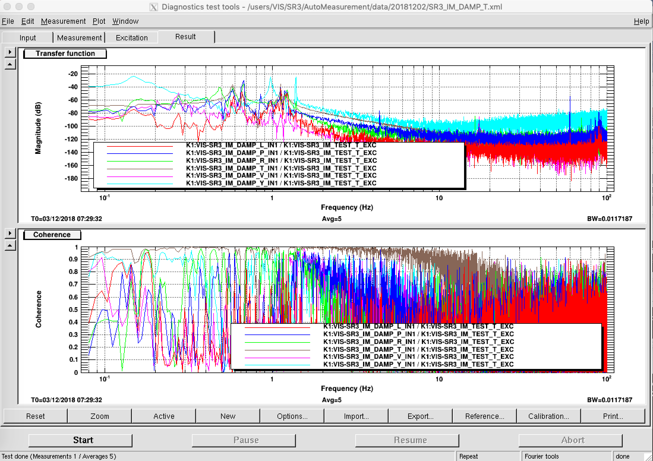Viewport: 653px width, 461px height.
Task: Open the Print dialog
Action: [x=613, y=416]
